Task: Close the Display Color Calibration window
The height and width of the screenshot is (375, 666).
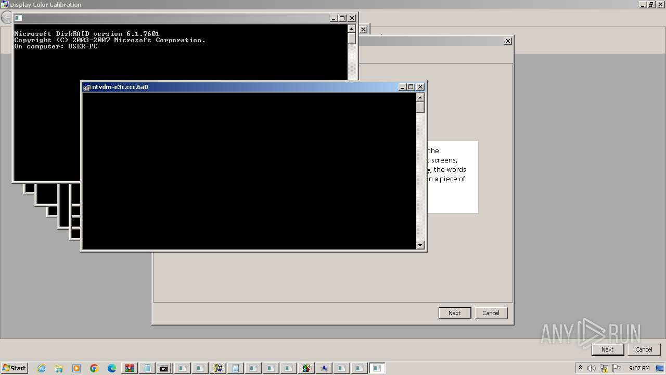Action: coord(660,5)
